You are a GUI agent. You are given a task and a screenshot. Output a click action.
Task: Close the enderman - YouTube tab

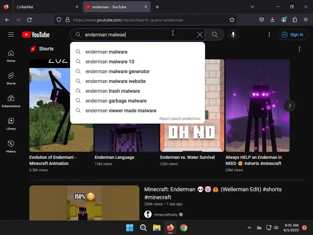point(146,7)
